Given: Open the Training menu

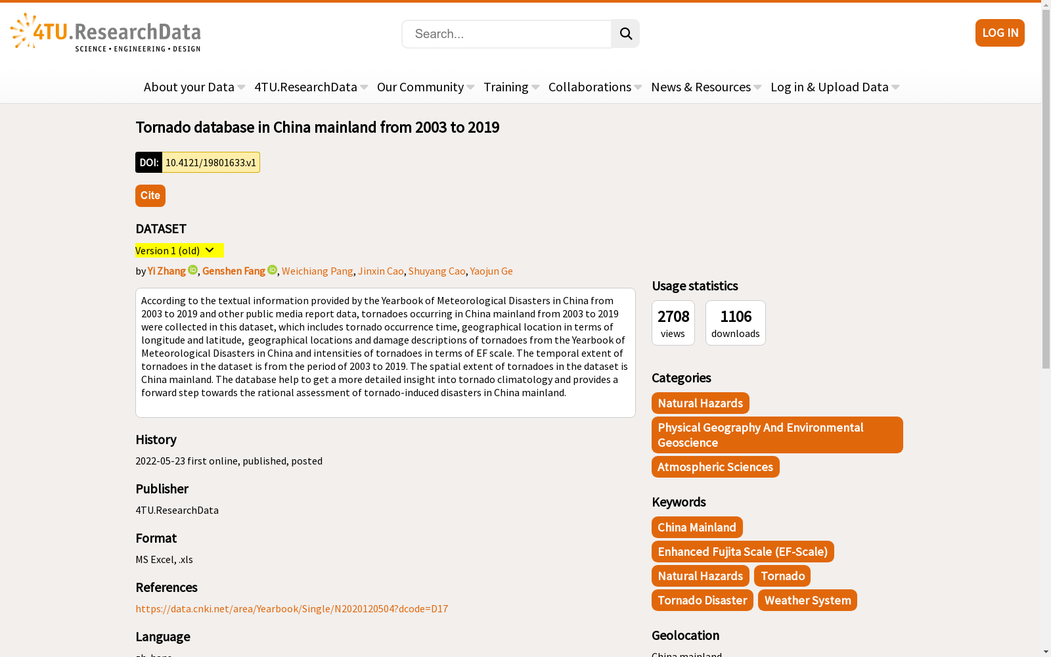Looking at the screenshot, I should point(512,87).
